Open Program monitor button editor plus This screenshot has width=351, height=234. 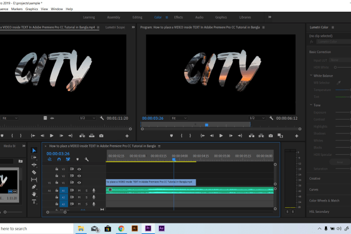(x=297, y=136)
